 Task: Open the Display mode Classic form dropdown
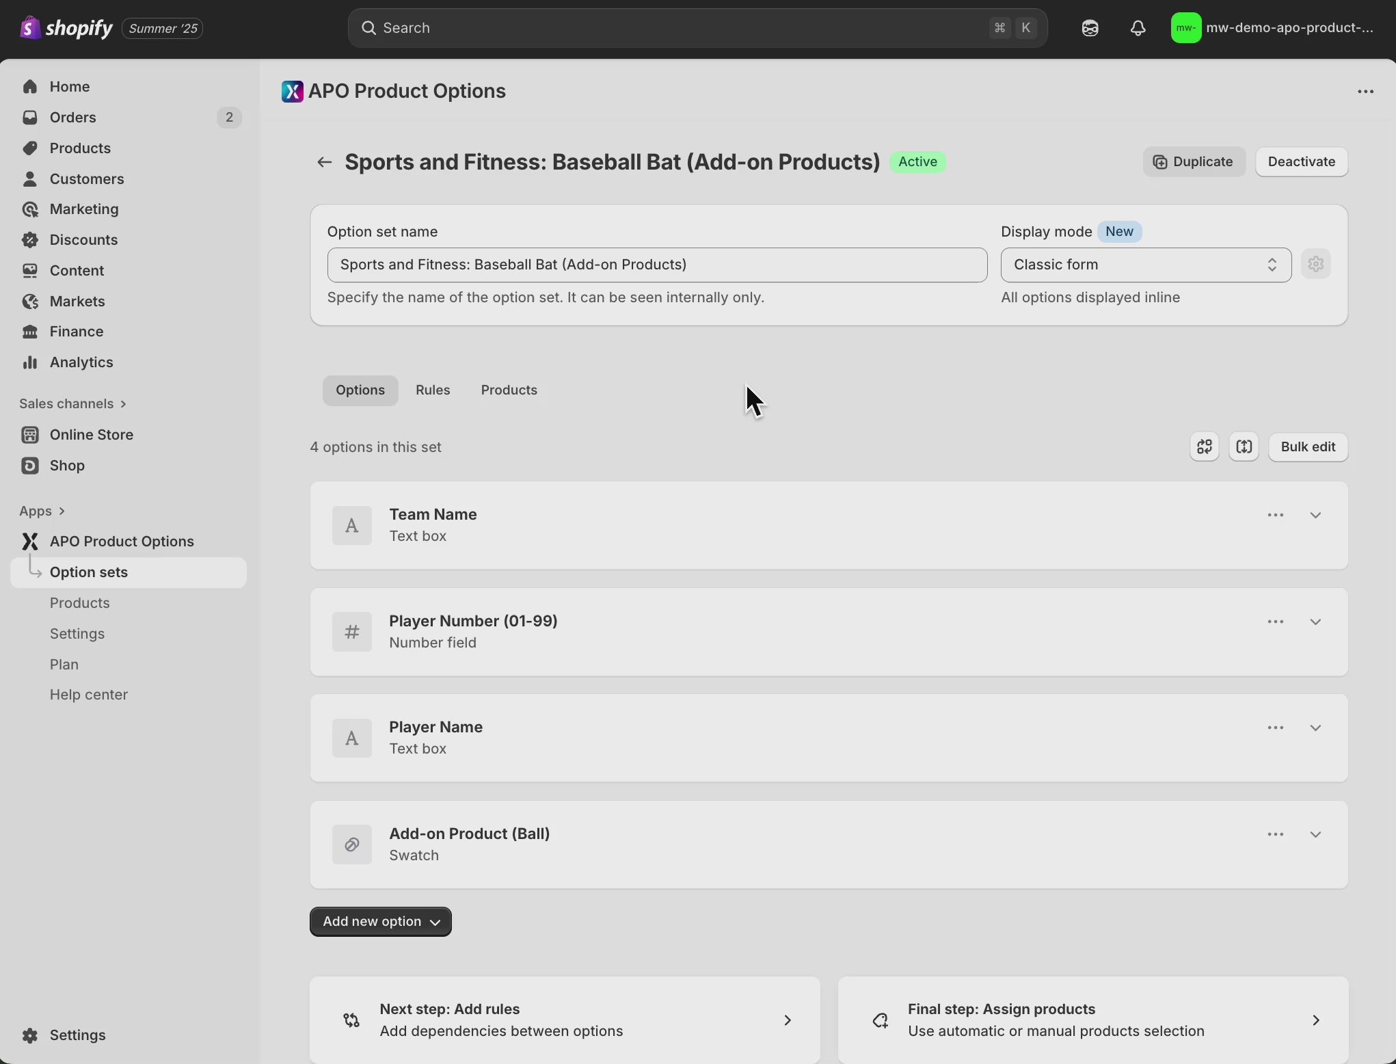[1146, 265]
